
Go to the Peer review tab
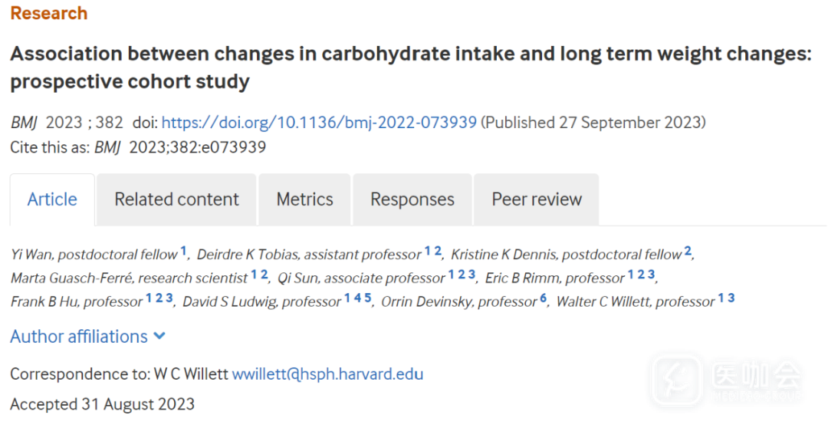[x=537, y=199]
